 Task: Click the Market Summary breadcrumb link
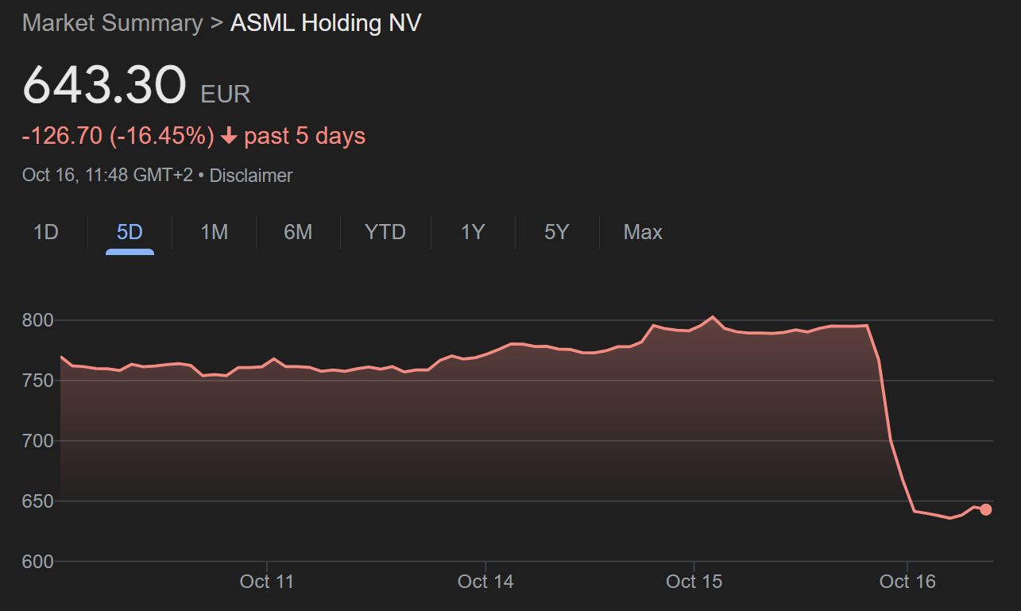pyautogui.click(x=112, y=23)
